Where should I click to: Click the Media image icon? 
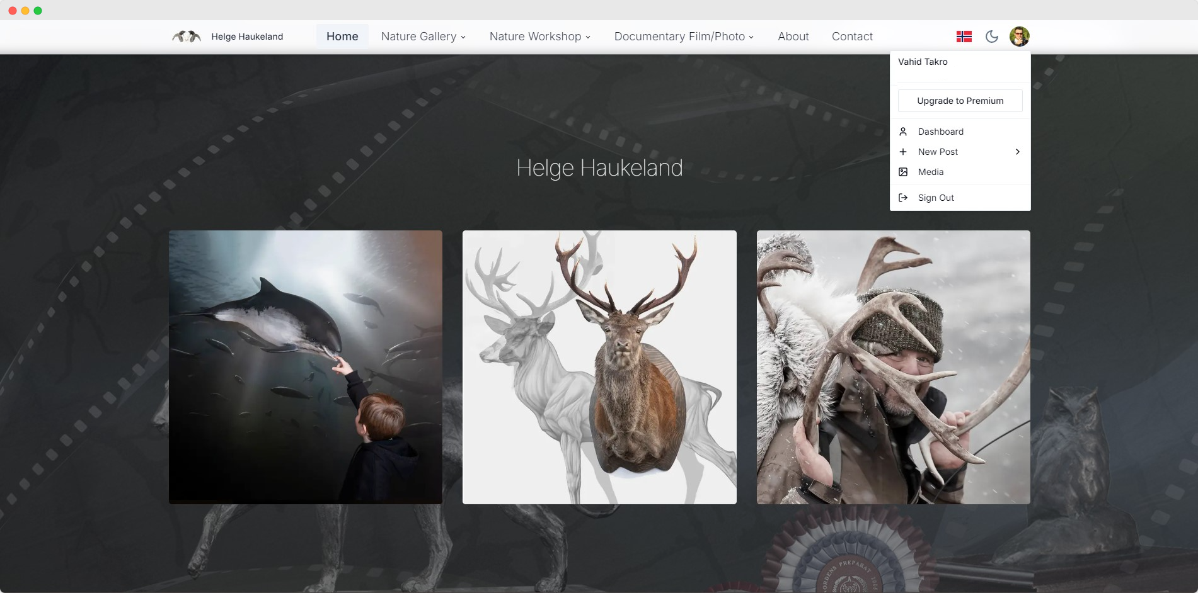point(903,172)
